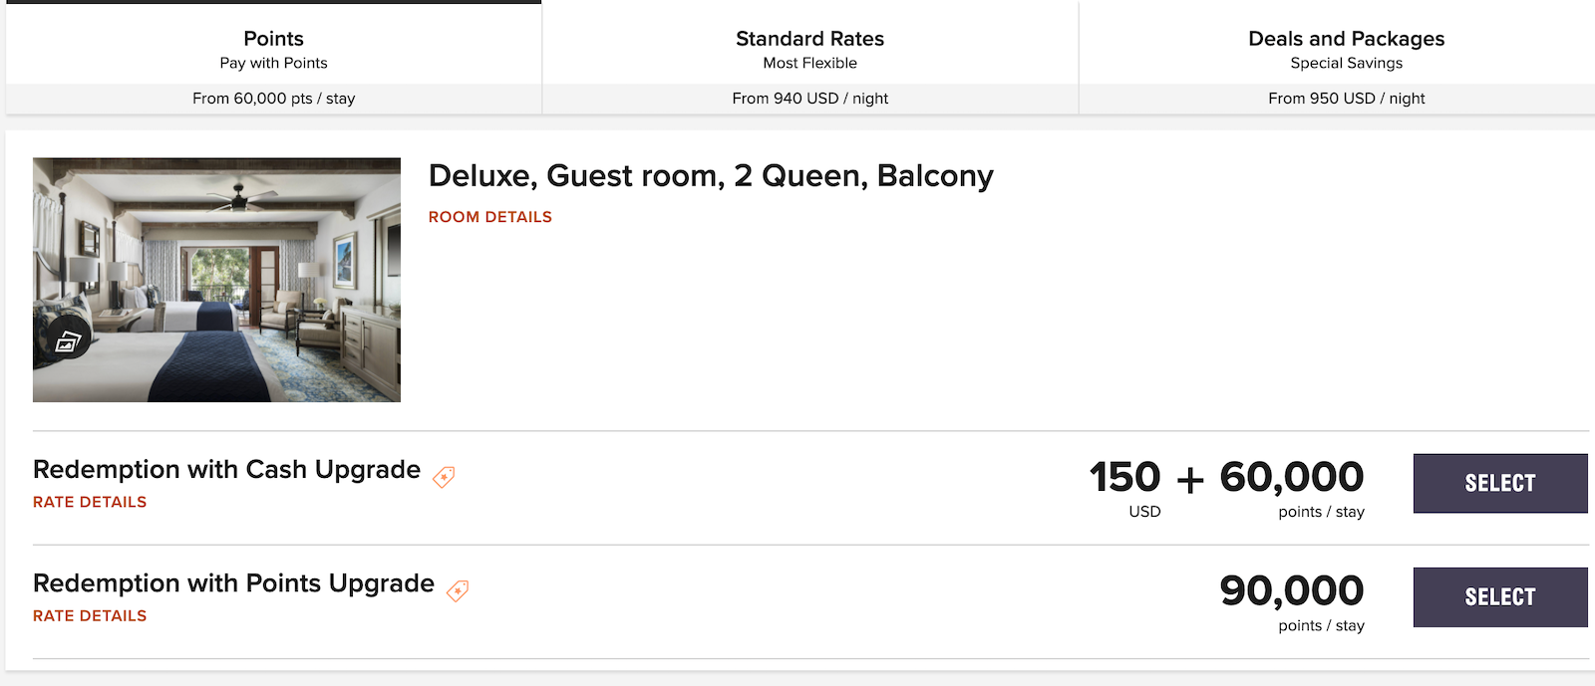Click the From 940 USD / night price bar
The height and width of the screenshot is (686, 1595).
coord(809,98)
